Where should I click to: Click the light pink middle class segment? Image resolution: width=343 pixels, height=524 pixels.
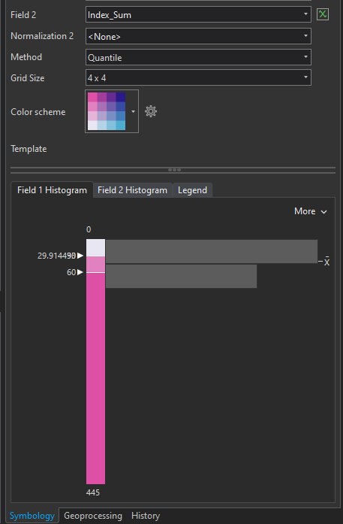(x=95, y=265)
